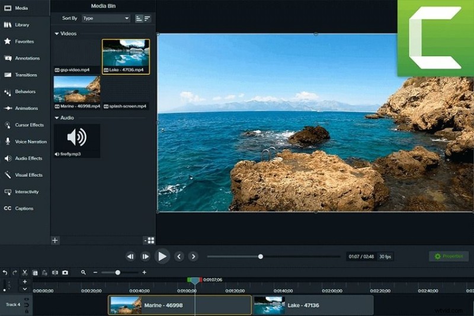Viewport: 474px width, 316px height.
Task: Add a new track with plus button
Action: click(x=25, y=282)
